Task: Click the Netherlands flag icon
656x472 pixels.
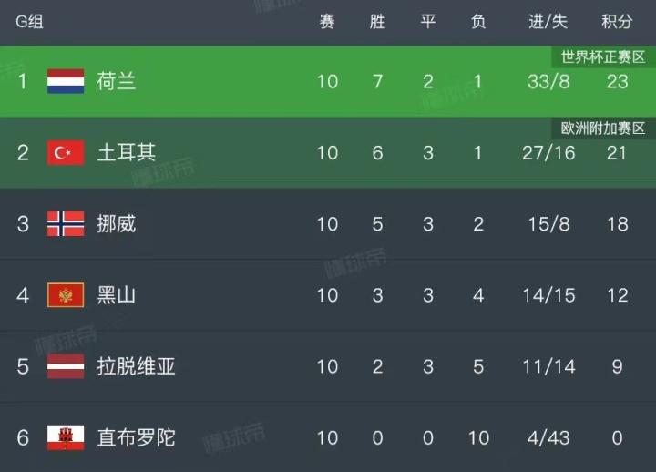Action: pyautogui.click(x=66, y=81)
